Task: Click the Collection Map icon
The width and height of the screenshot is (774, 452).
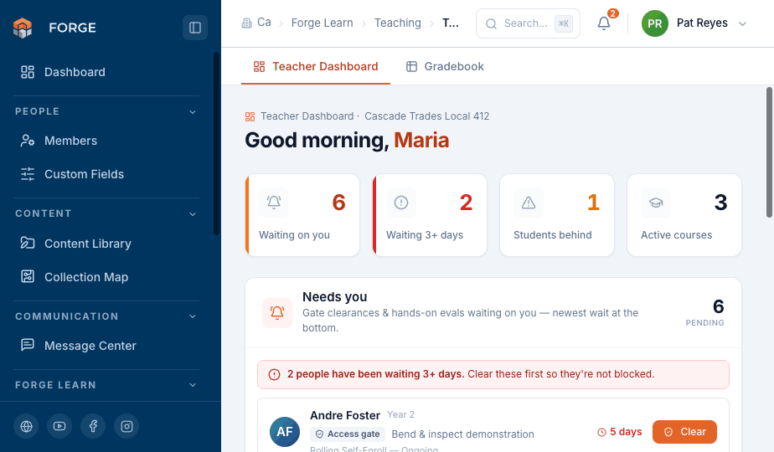Action: coord(28,276)
